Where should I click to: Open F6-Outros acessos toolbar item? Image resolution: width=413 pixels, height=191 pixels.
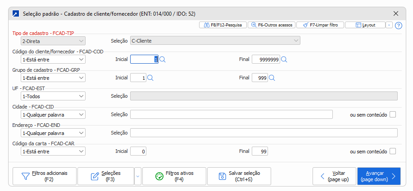[x=272, y=25]
